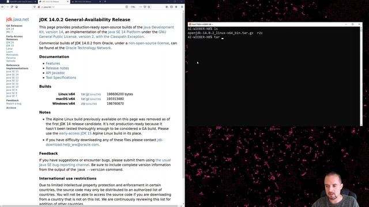Open JDK 15 early-access sidebar link

click(10, 45)
